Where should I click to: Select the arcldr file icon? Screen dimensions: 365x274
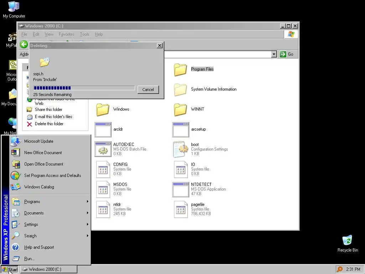coord(103,130)
